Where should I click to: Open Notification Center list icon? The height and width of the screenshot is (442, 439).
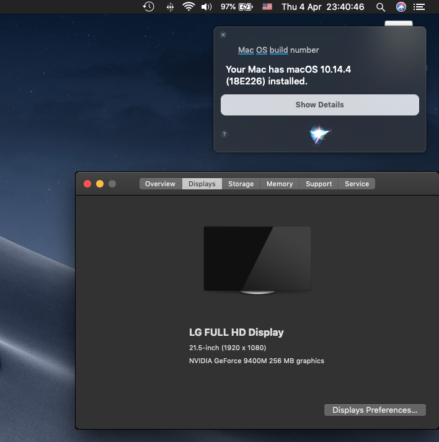point(419,7)
